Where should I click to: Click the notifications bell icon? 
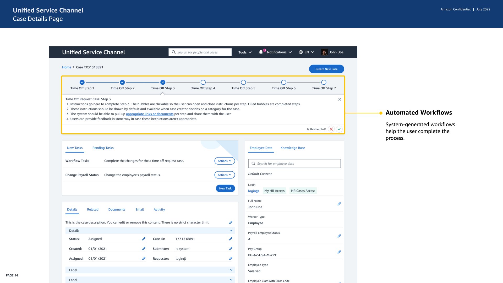(261, 52)
